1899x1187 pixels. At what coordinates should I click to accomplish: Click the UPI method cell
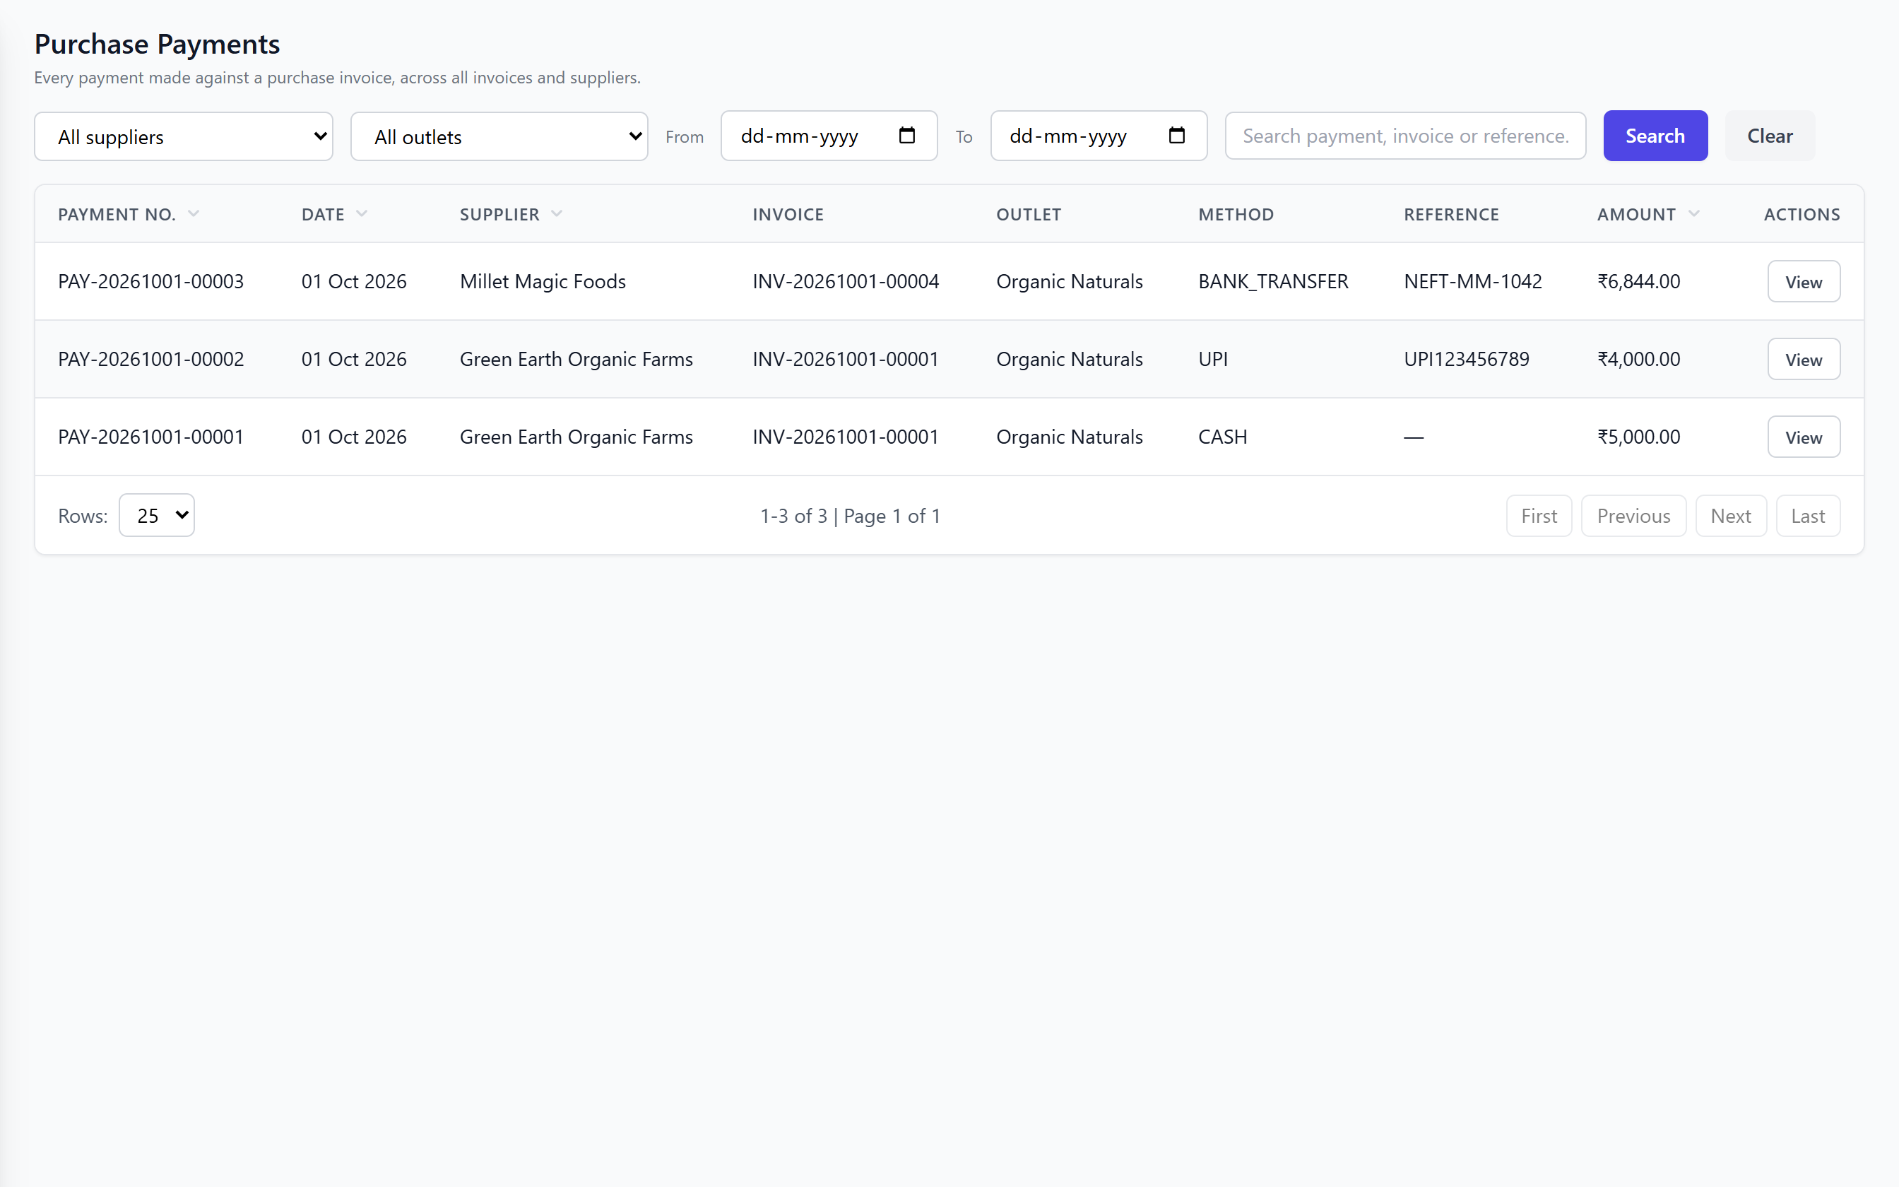coord(1213,359)
